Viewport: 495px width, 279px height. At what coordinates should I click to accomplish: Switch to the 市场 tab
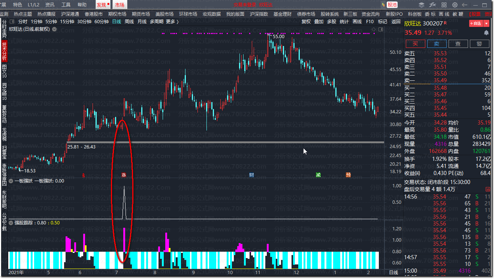pos(120,5)
